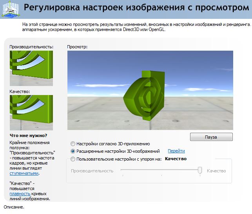
Task: Click the Производительность–Качество slider thumb
Action: 200,170
